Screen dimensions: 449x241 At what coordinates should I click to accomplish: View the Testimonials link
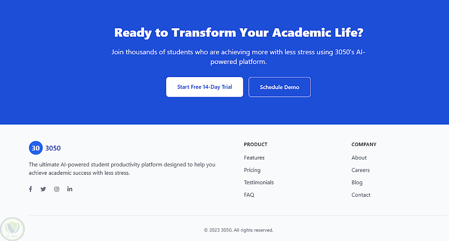point(259,182)
